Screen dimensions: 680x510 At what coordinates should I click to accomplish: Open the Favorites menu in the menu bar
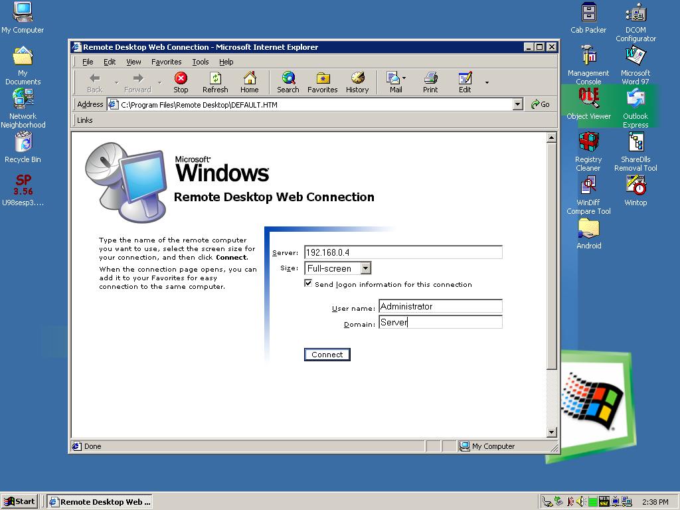(166, 62)
